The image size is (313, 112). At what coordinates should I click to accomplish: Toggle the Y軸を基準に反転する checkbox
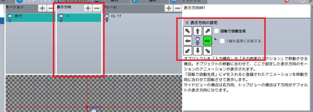tap(223, 41)
